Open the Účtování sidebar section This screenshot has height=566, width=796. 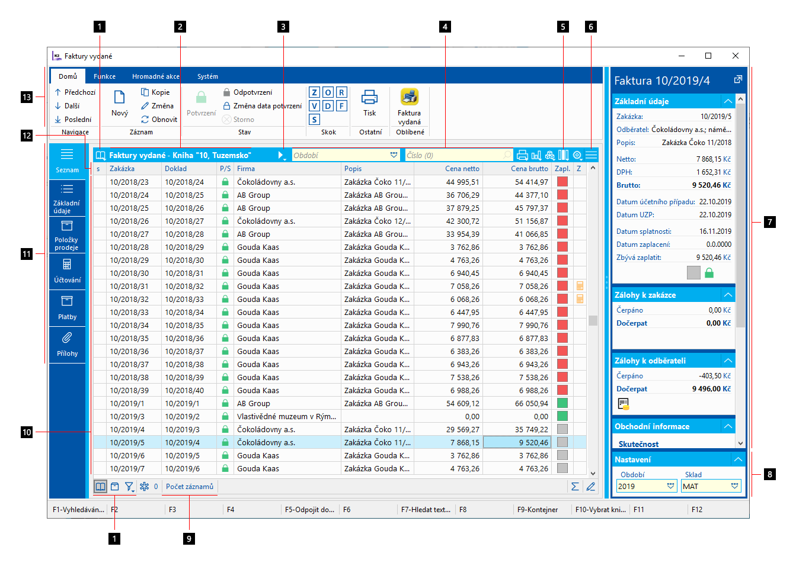[x=67, y=271]
